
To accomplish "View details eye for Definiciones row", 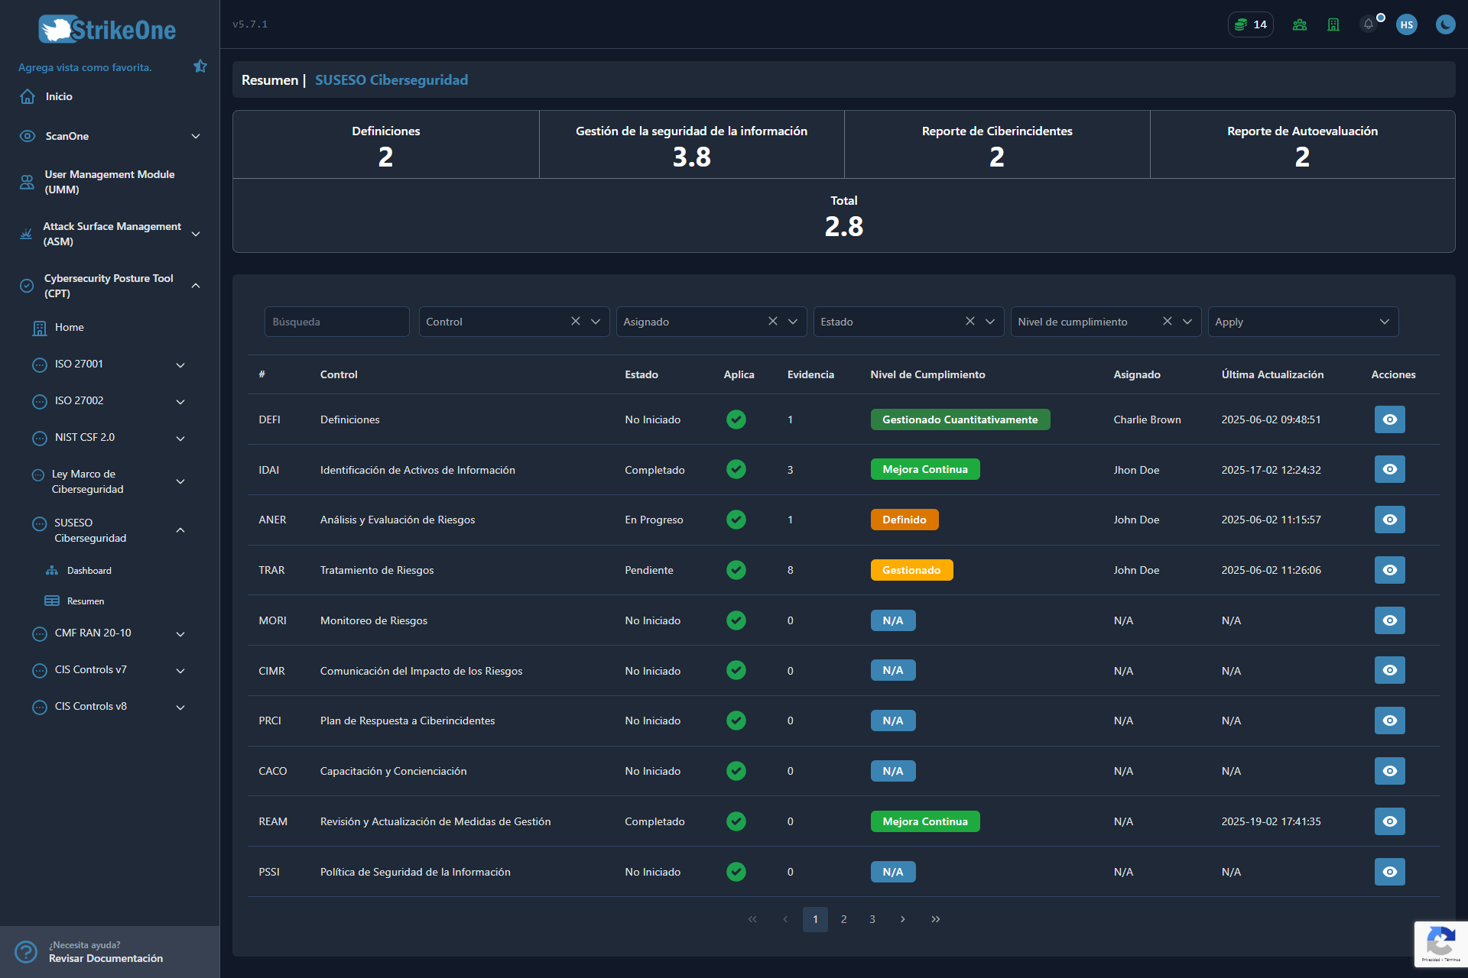I will [x=1390, y=419].
